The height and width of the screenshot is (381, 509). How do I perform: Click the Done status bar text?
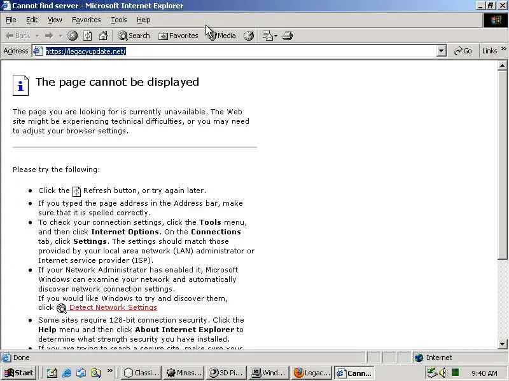(22, 358)
